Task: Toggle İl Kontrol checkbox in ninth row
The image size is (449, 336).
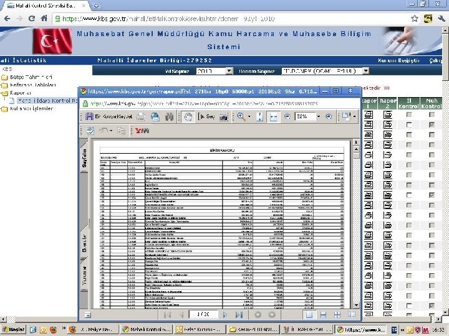Action: [x=409, y=195]
